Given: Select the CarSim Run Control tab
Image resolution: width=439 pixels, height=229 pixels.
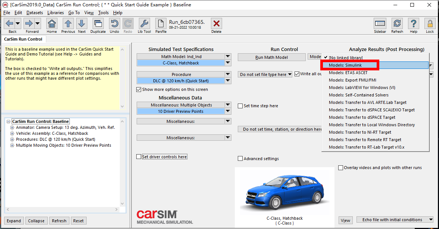Looking at the screenshot, I should pyautogui.click(x=23, y=39).
